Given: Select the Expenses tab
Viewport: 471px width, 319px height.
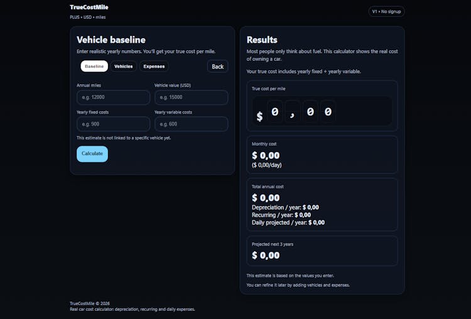Looking at the screenshot, I should tap(154, 67).
